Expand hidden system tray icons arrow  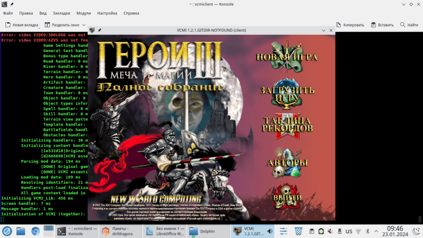point(376,231)
